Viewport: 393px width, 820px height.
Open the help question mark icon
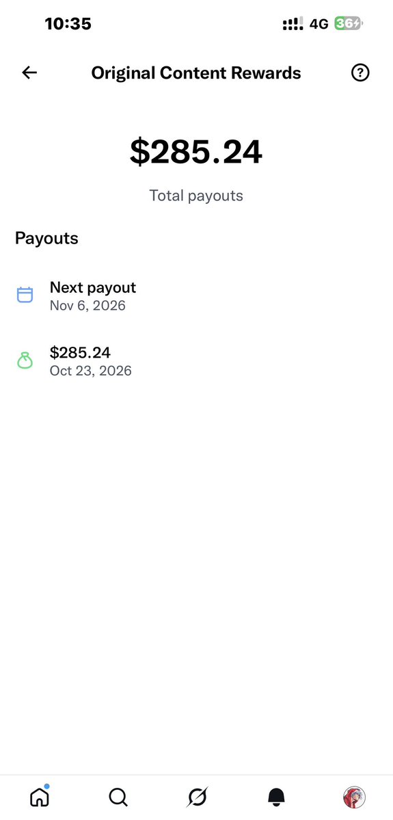click(360, 72)
